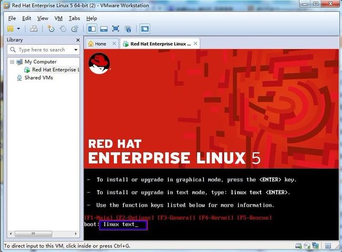Switch to the Home tab

point(100,44)
